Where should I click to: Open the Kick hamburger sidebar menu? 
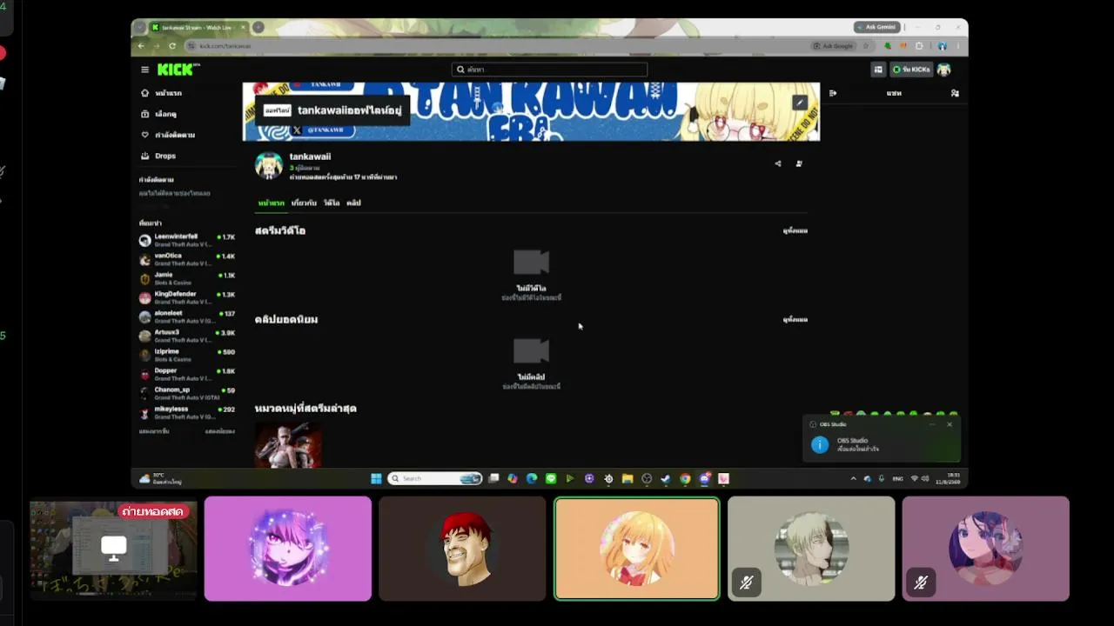[145, 70]
